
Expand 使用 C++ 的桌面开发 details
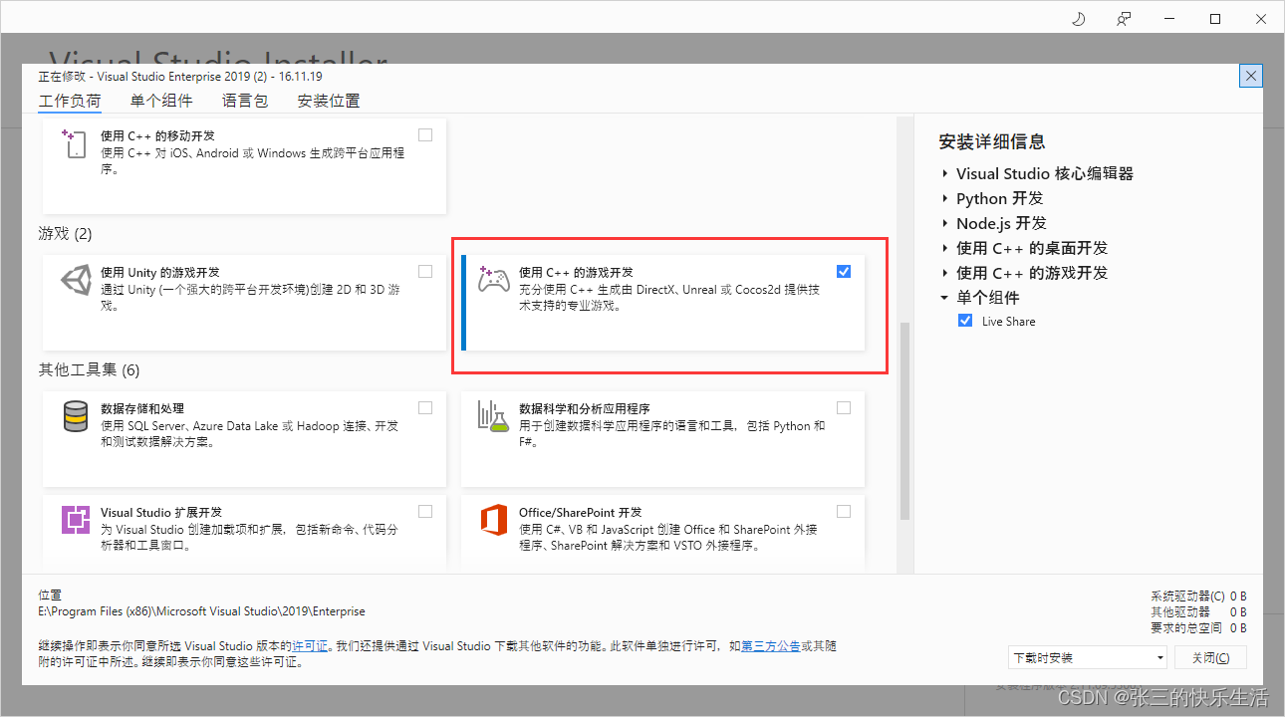(x=944, y=248)
